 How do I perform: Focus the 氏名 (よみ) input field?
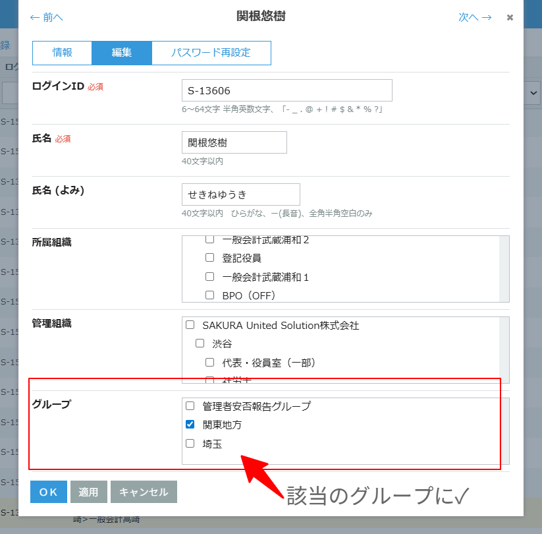click(240, 194)
